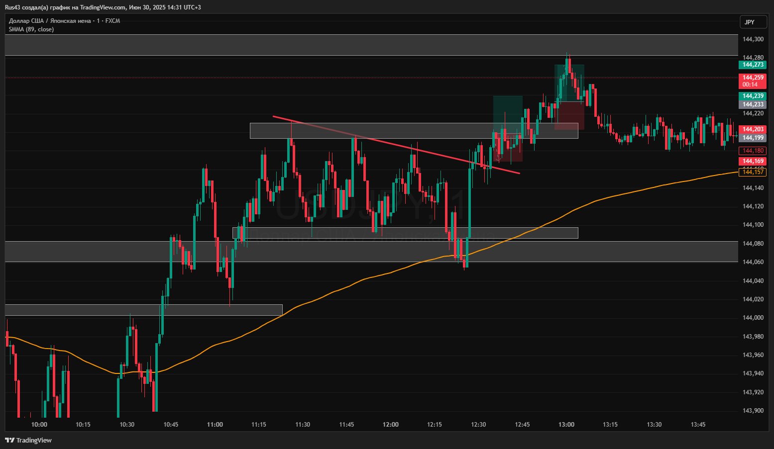Click the green 144,239 price label
Viewport: 774px width, 449px height.
tap(753, 96)
